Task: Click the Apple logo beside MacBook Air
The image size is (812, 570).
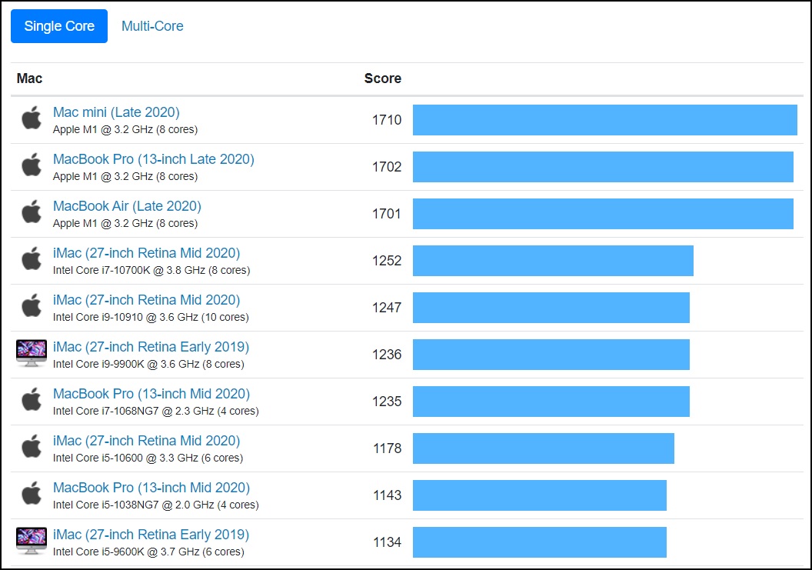Action: coord(32,213)
